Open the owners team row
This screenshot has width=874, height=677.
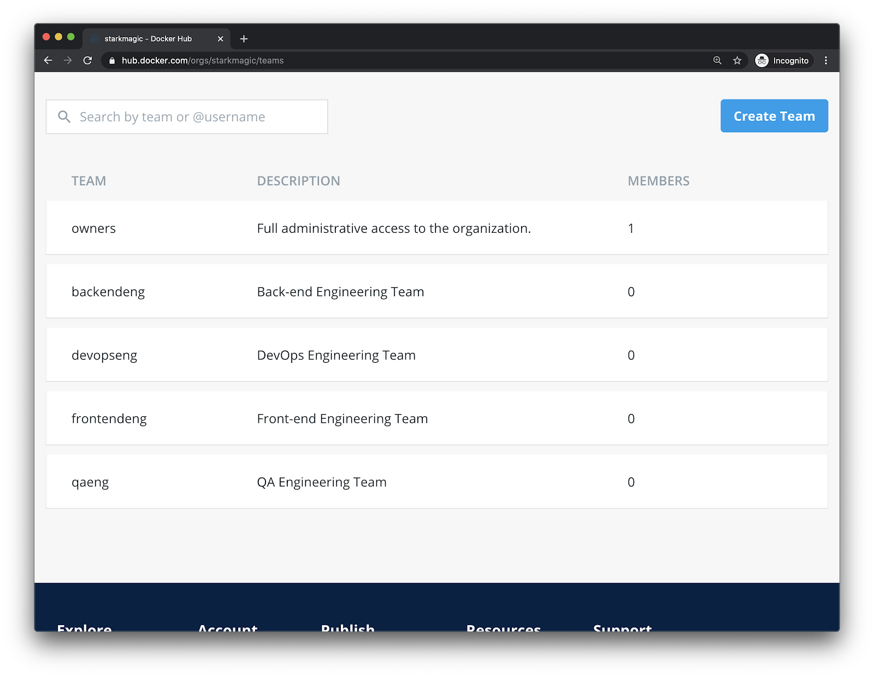point(93,228)
